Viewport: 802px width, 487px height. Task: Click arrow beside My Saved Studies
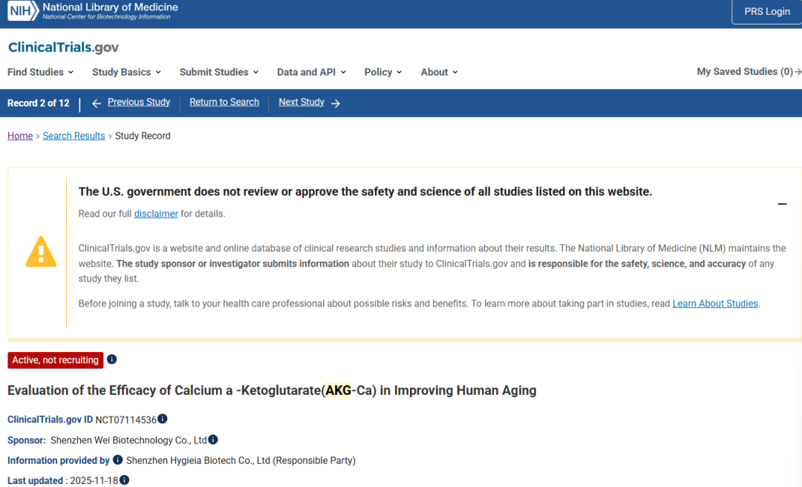pyautogui.click(x=798, y=72)
